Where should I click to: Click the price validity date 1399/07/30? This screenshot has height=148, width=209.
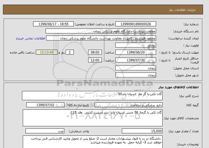click(x=135, y=60)
